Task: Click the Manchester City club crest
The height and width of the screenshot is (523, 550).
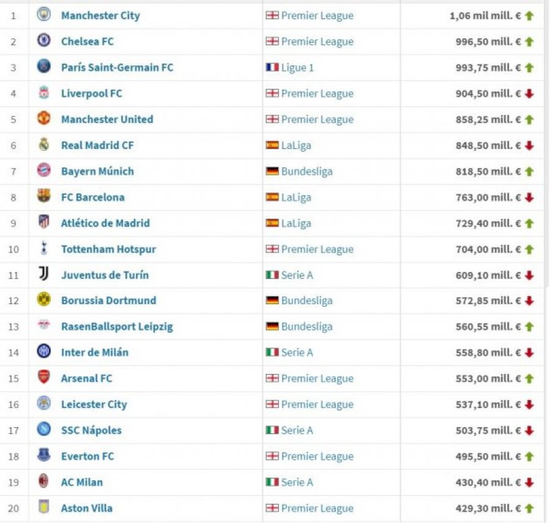Action: tap(44, 15)
